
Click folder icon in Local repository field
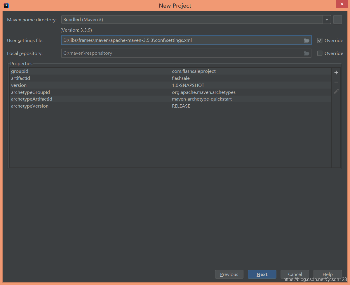tap(306, 53)
